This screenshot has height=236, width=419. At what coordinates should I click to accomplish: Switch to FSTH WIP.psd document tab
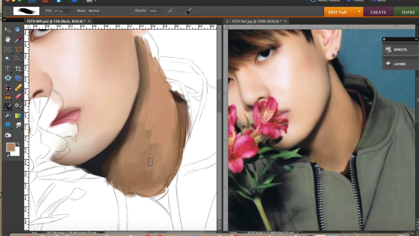tap(56, 21)
